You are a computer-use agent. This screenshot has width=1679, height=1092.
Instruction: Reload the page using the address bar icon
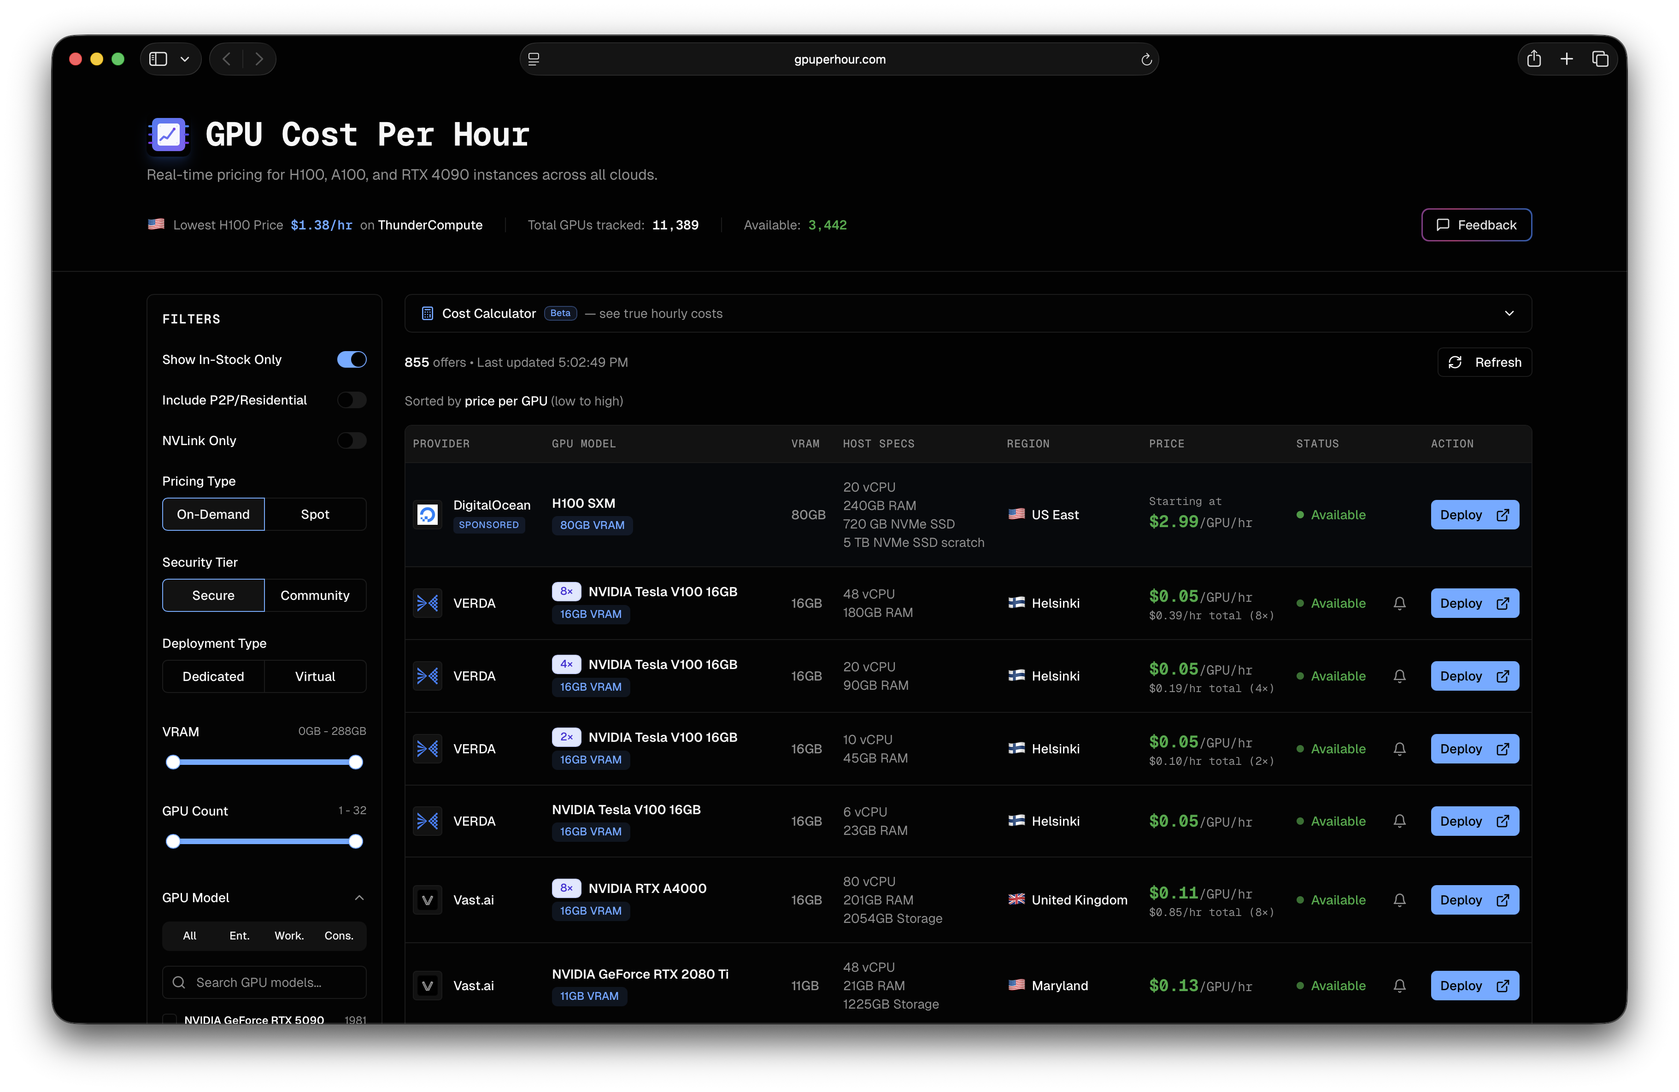(1146, 59)
